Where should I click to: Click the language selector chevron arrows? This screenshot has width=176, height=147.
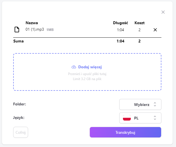point(155,118)
